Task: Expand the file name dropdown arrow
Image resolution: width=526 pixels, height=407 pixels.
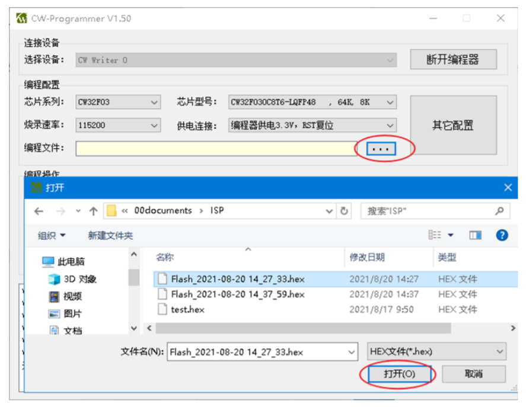Action: (x=351, y=352)
